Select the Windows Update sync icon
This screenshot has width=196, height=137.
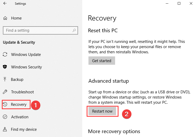click(x=5, y=54)
